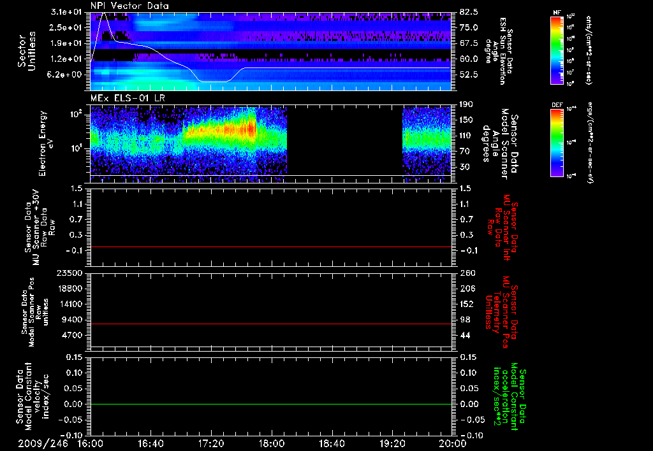Click the '260' telemetry axis value
This screenshot has height=451, width=653.
click(466, 273)
